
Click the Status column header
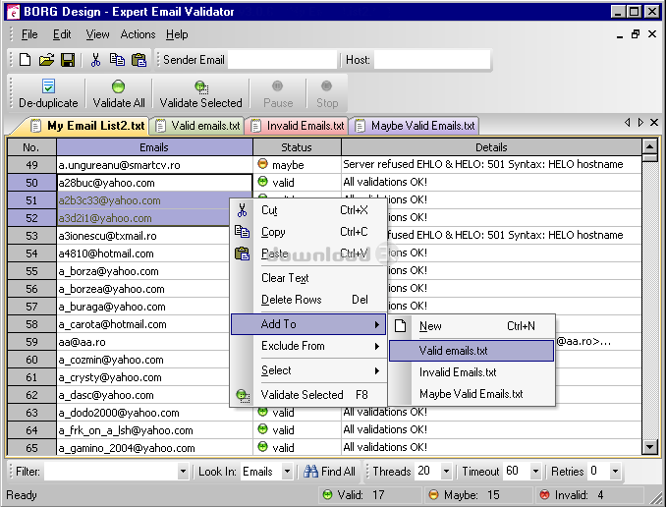[x=297, y=147]
